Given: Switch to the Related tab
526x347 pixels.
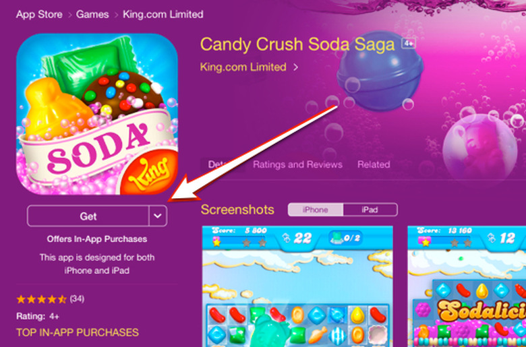Looking at the screenshot, I should click(x=374, y=164).
